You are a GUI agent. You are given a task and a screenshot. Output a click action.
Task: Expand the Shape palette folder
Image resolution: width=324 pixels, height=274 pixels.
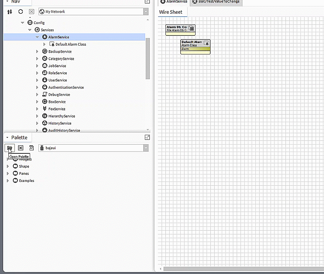(x=8, y=166)
